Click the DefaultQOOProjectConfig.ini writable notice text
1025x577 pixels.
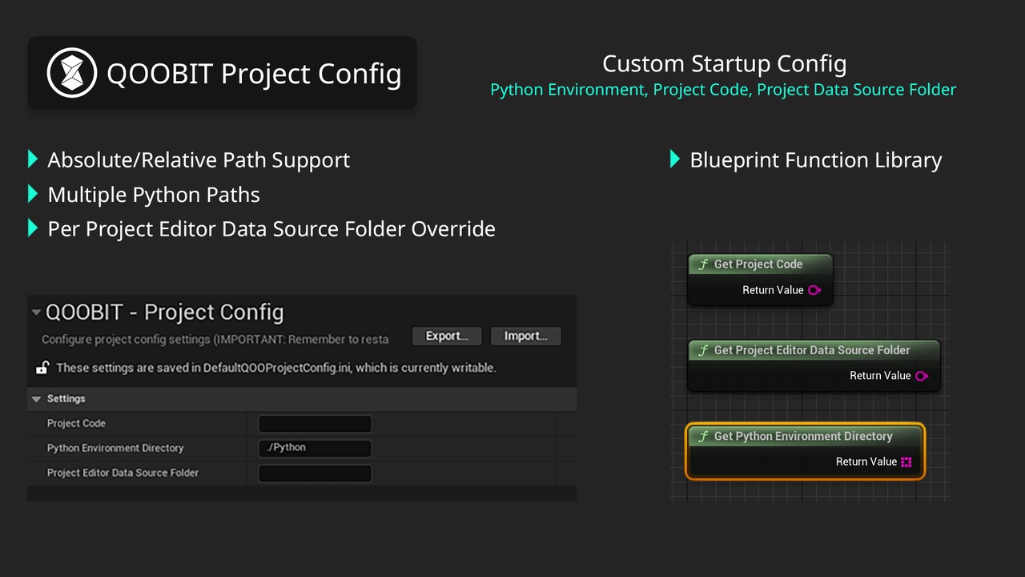276,368
